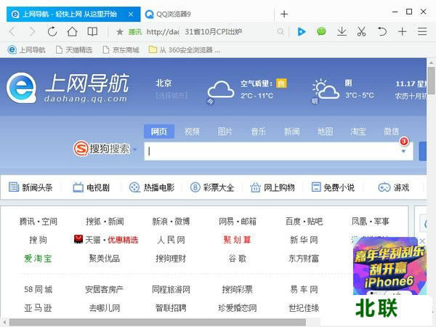Go back with the browser back arrow
Image resolution: width=436 pixels, height=327 pixels.
[x=12, y=32]
